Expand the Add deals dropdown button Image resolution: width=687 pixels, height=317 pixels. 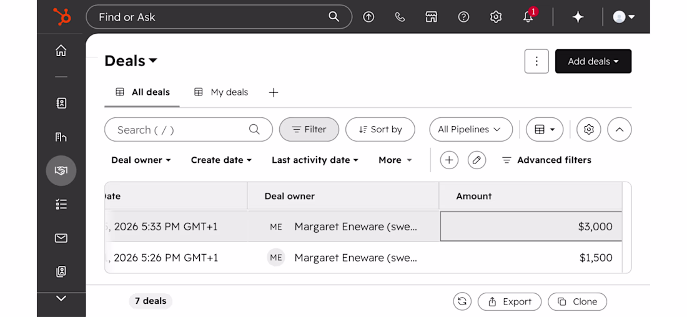pyautogui.click(x=593, y=61)
